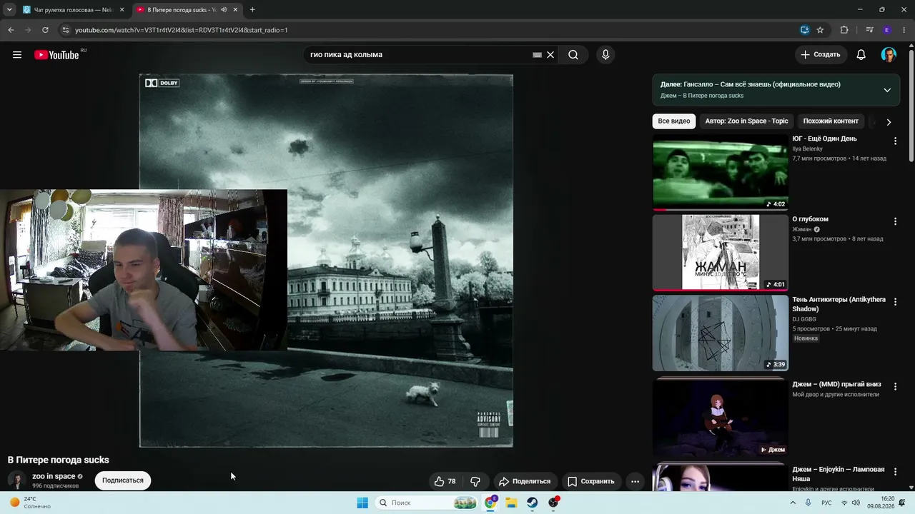The height and width of the screenshot is (514, 915).
Task: Play the Джем (MMD) прыгай вниз thumbnail
Action: click(x=721, y=417)
